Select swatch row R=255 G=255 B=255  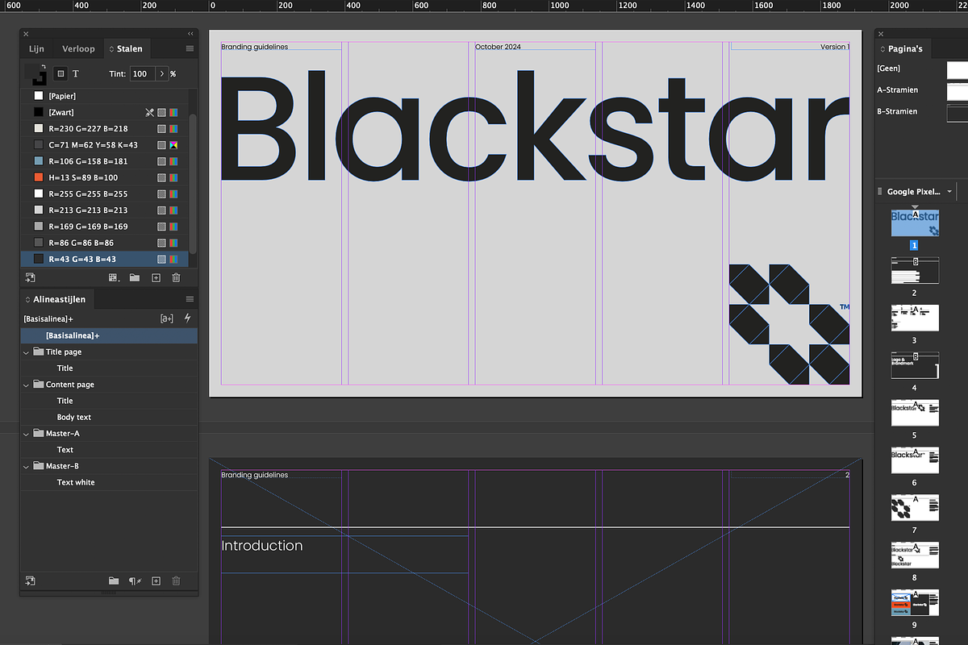click(x=105, y=193)
